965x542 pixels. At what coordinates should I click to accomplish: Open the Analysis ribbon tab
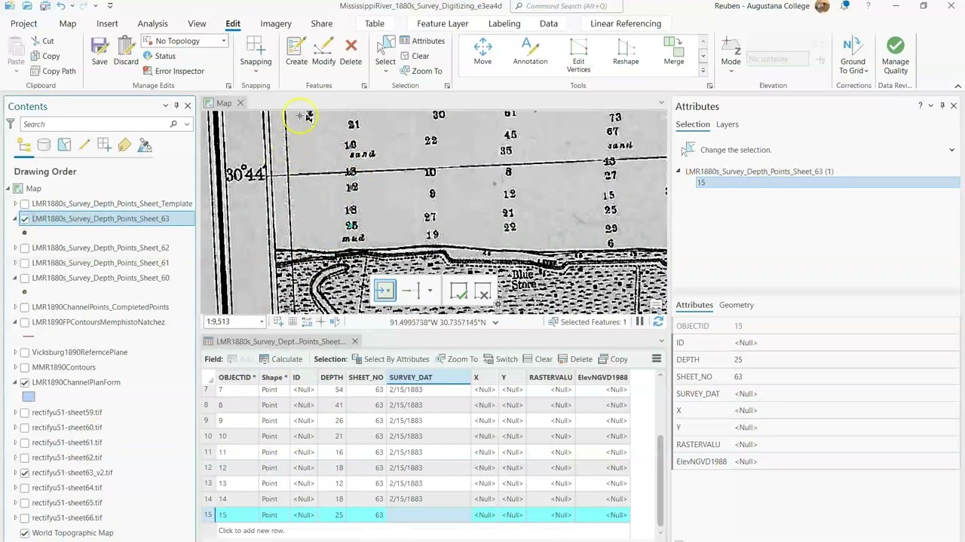click(152, 23)
